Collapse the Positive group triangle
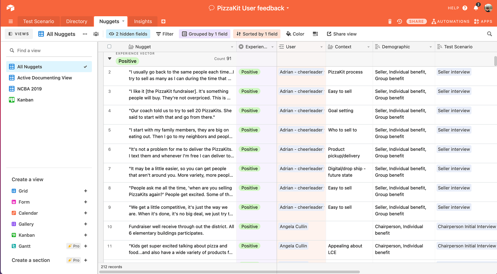 click(x=110, y=59)
